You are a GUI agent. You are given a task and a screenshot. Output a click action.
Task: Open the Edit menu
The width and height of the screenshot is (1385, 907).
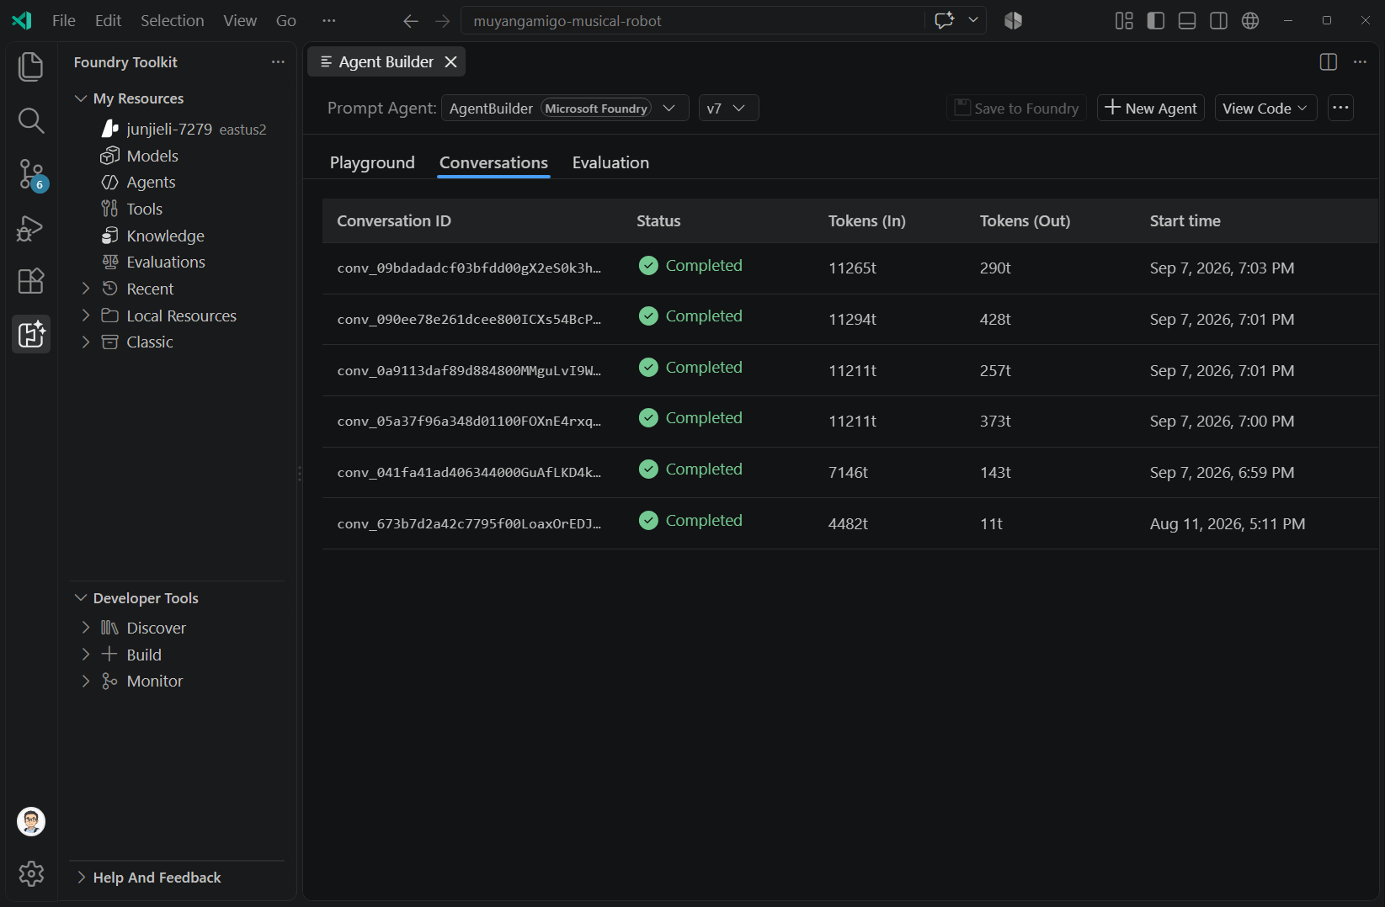pos(108,21)
